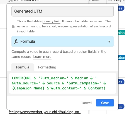Image resolution: width=125 pixels, height=114 pixels.
Task: Click the lock icon beside primary field note
Action: pyautogui.click(x=13, y=27)
